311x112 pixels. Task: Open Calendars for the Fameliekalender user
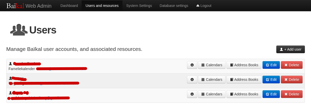(x=212, y=65)
